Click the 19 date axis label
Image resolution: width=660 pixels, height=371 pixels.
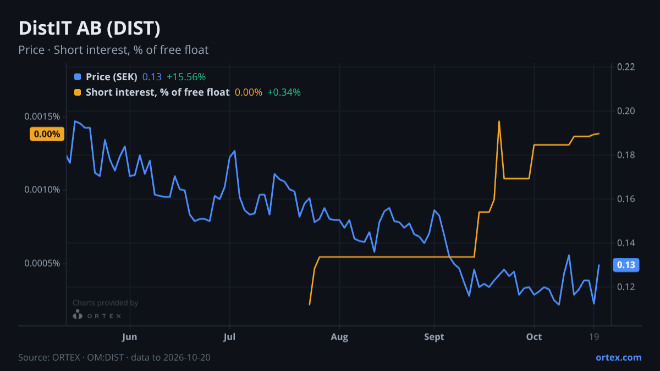pyautogui.click(x=594, y=337)
